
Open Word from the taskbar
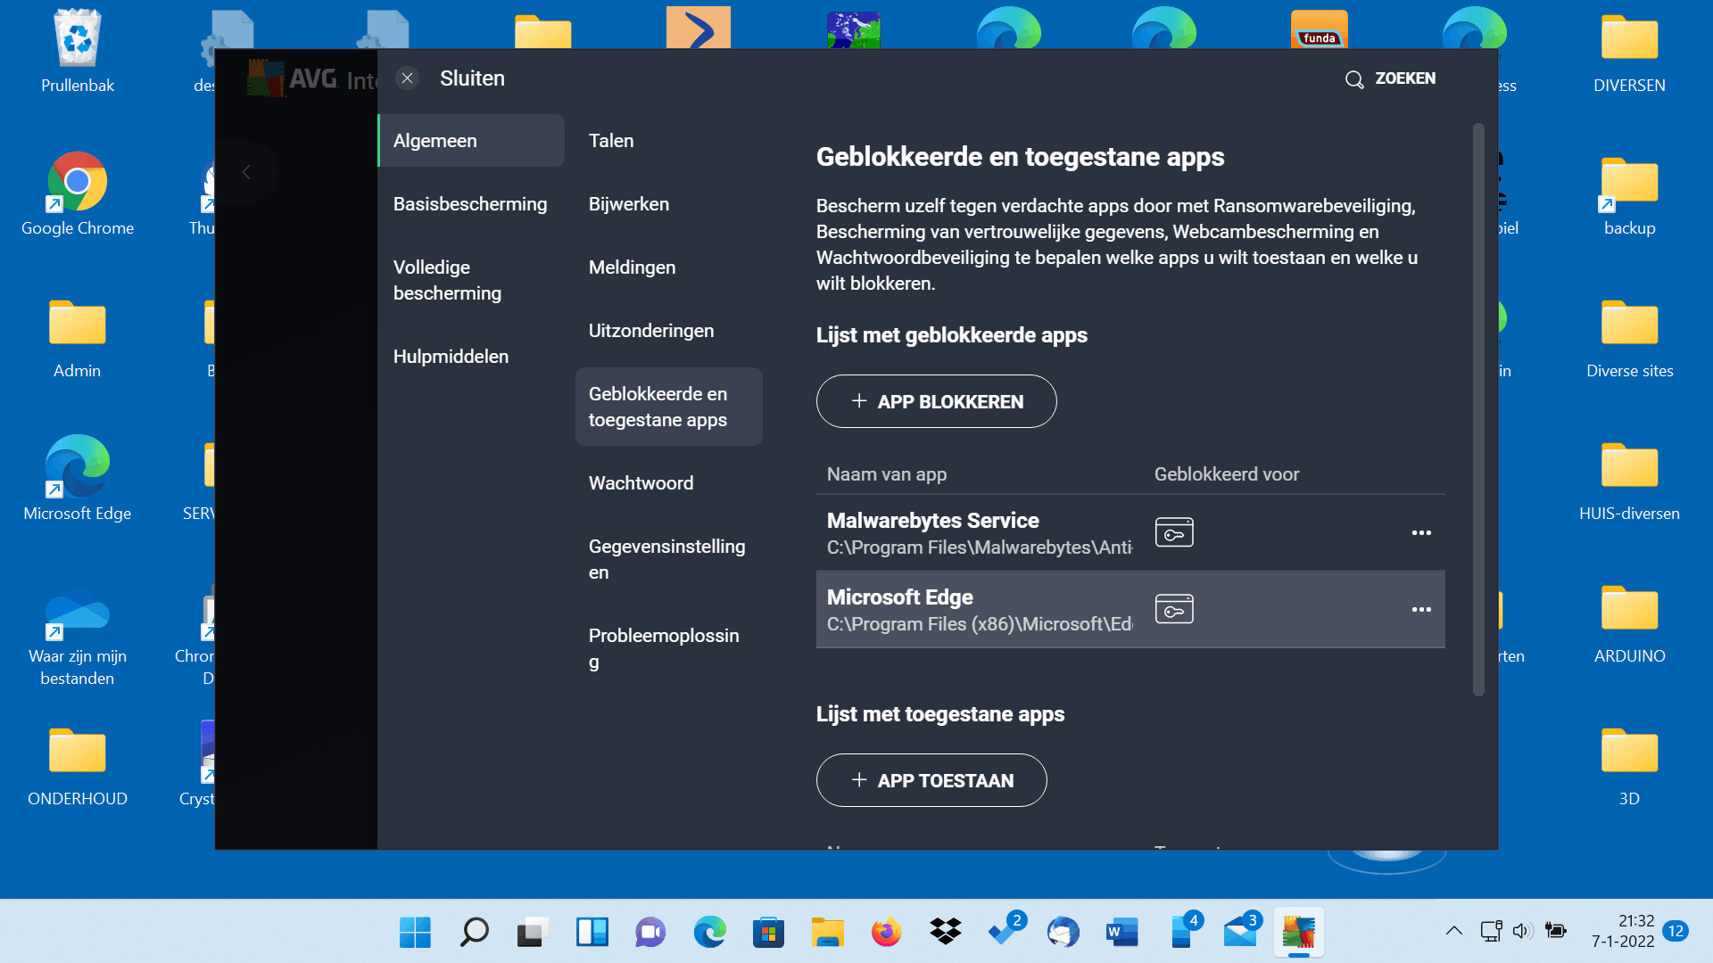coord(1121,933)
